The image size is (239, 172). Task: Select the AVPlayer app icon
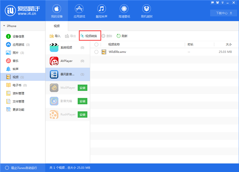pyautogui.click(x=54, y=61)
